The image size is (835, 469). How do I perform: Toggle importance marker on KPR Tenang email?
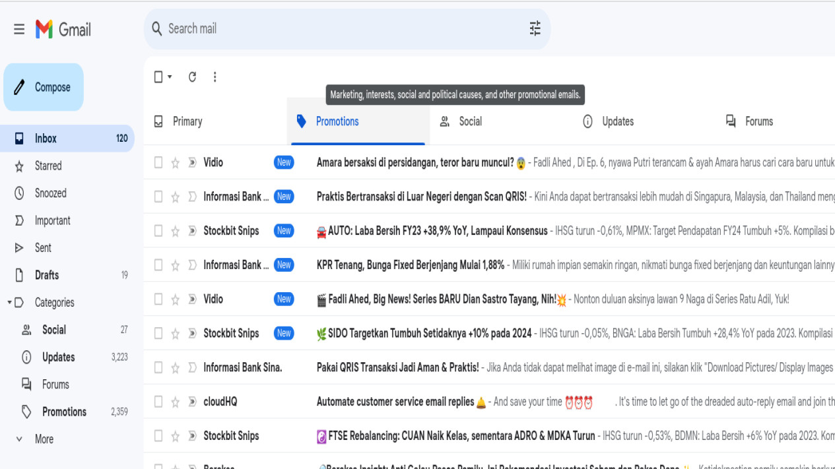192,265
